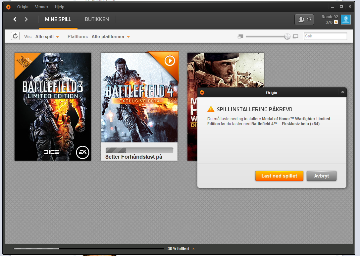Screen dimensions: 360x256
Task: Click the Battlefield 4 preload progress bar
Action: point(139,150)
